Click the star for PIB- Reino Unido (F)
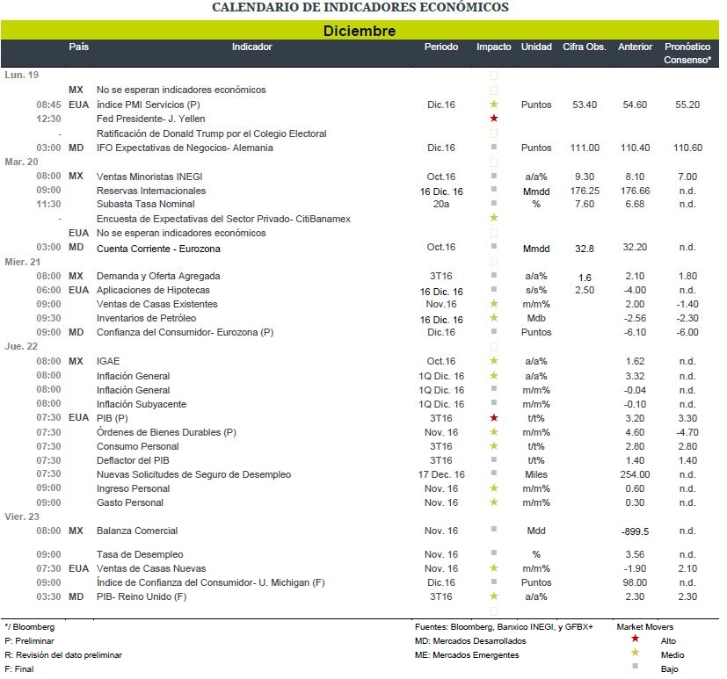This screenshot has width=727, height=679. point(494,596)
